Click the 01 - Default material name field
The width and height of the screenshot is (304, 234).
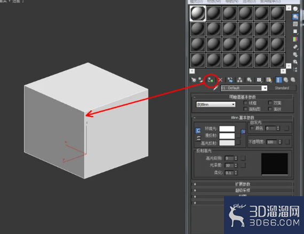(242, 88)
